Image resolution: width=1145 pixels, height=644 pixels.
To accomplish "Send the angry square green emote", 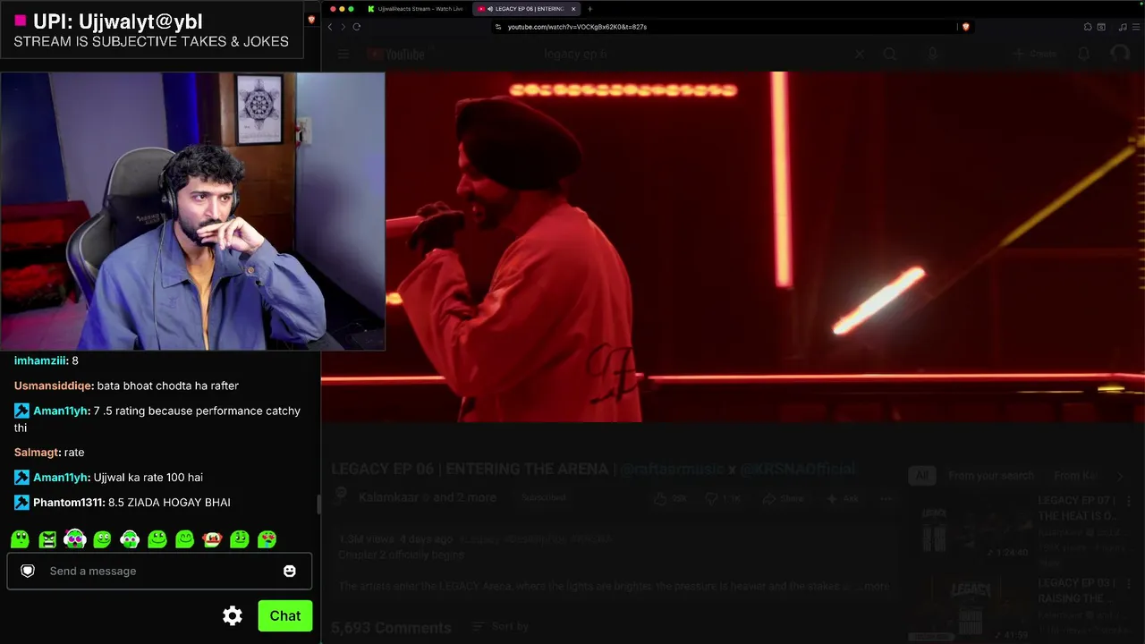I will (x=47, y=539).
